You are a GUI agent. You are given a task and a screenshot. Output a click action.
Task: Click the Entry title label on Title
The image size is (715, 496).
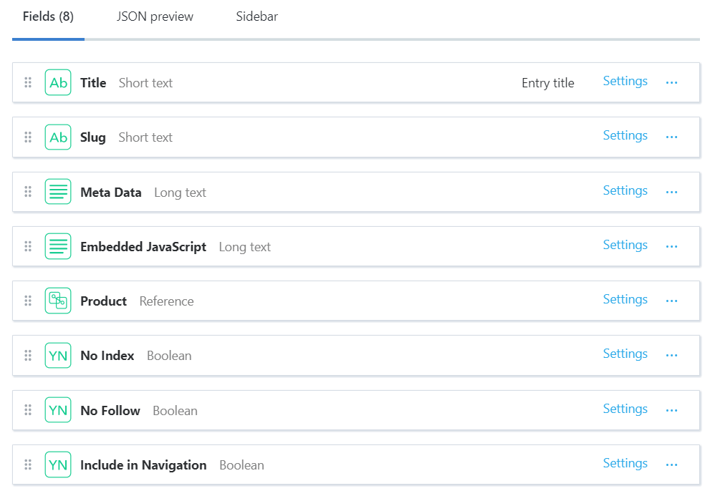pyautogui.click(x=547, y=83)
